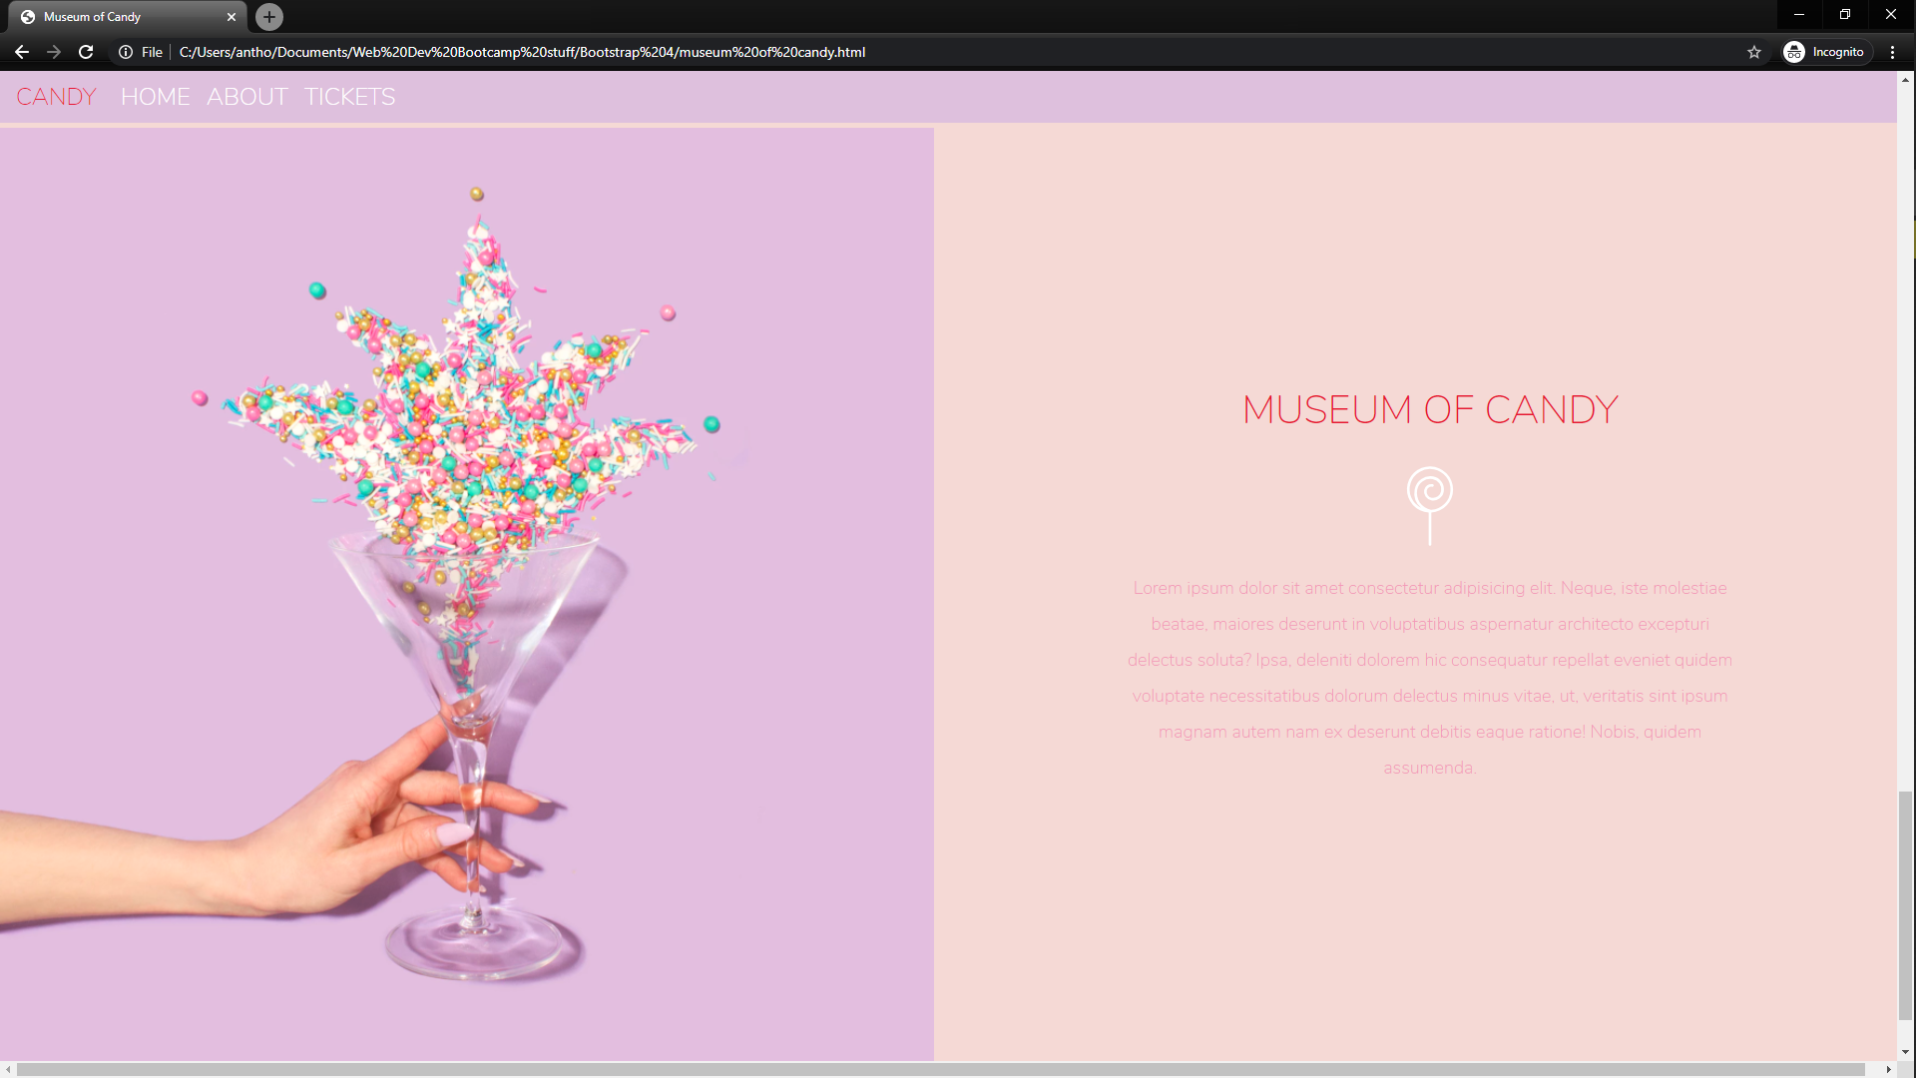
Task: Click the favicon on the Museum of Candy tab
Action: pos(29,16)
